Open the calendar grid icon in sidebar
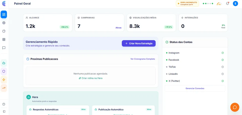Image resolution: width=242 pixels, height=115 pixels. pyautogui.click(x=4, y=40)
